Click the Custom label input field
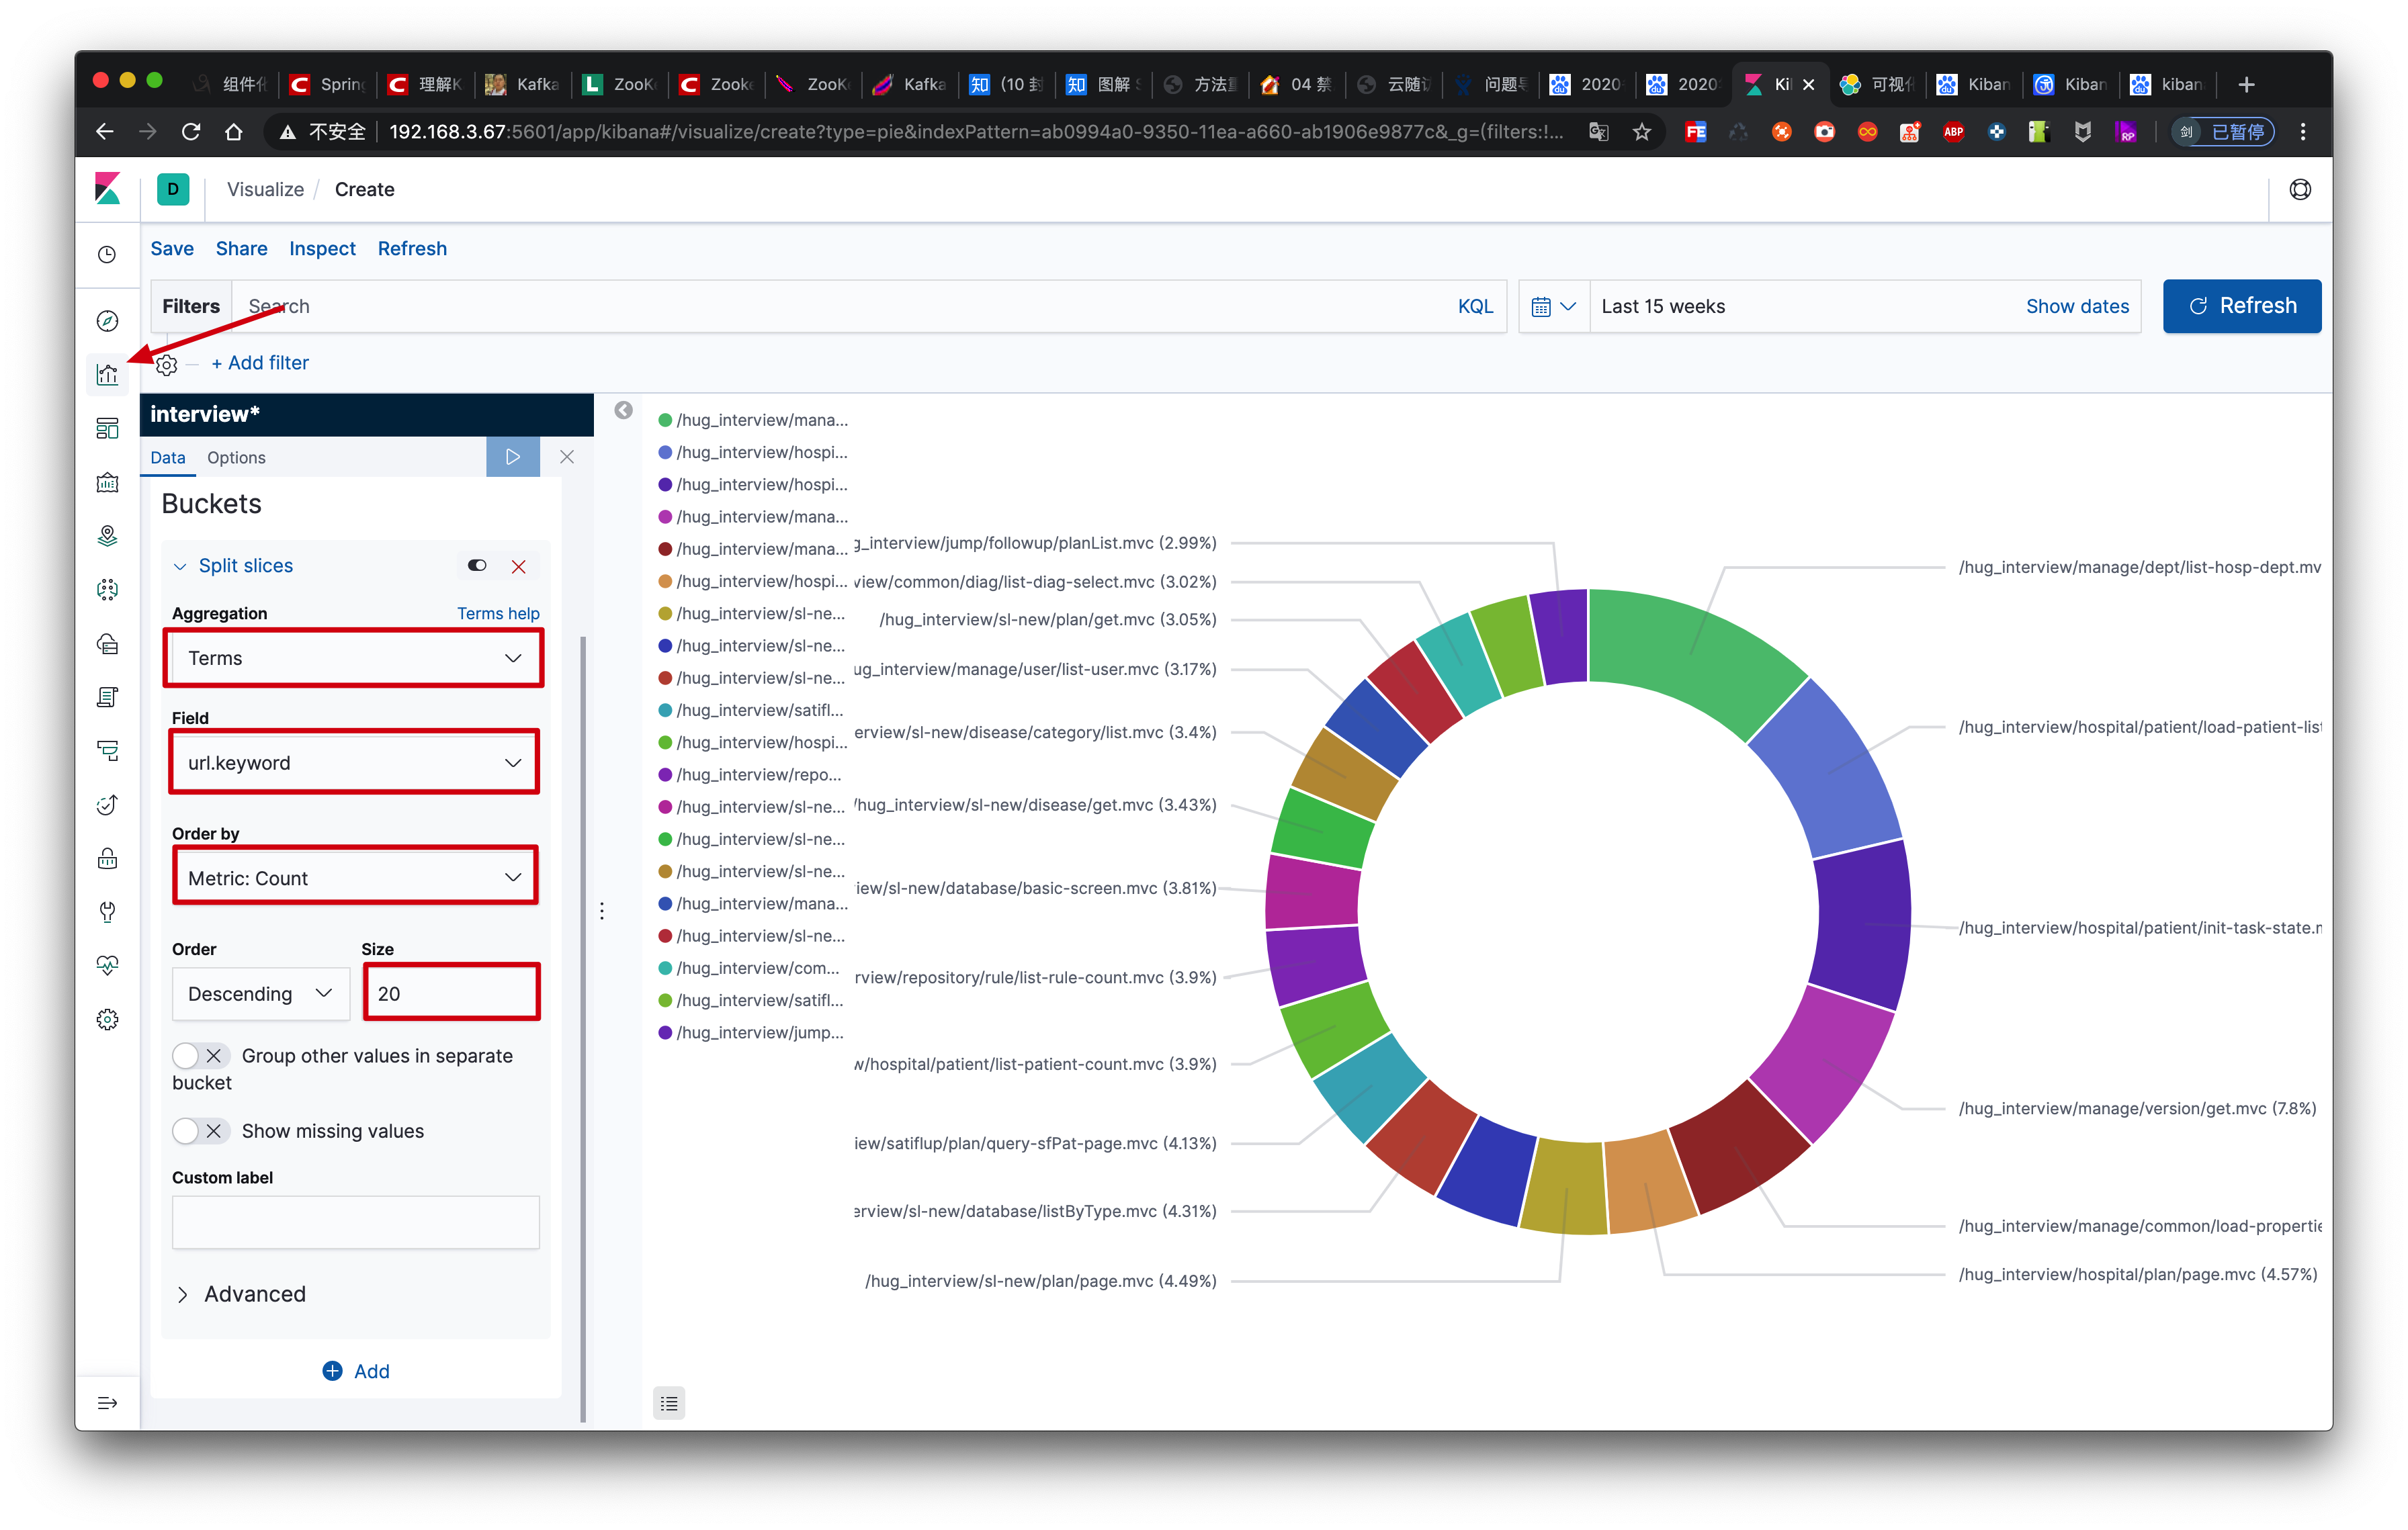 click(x=356, y=1223)
